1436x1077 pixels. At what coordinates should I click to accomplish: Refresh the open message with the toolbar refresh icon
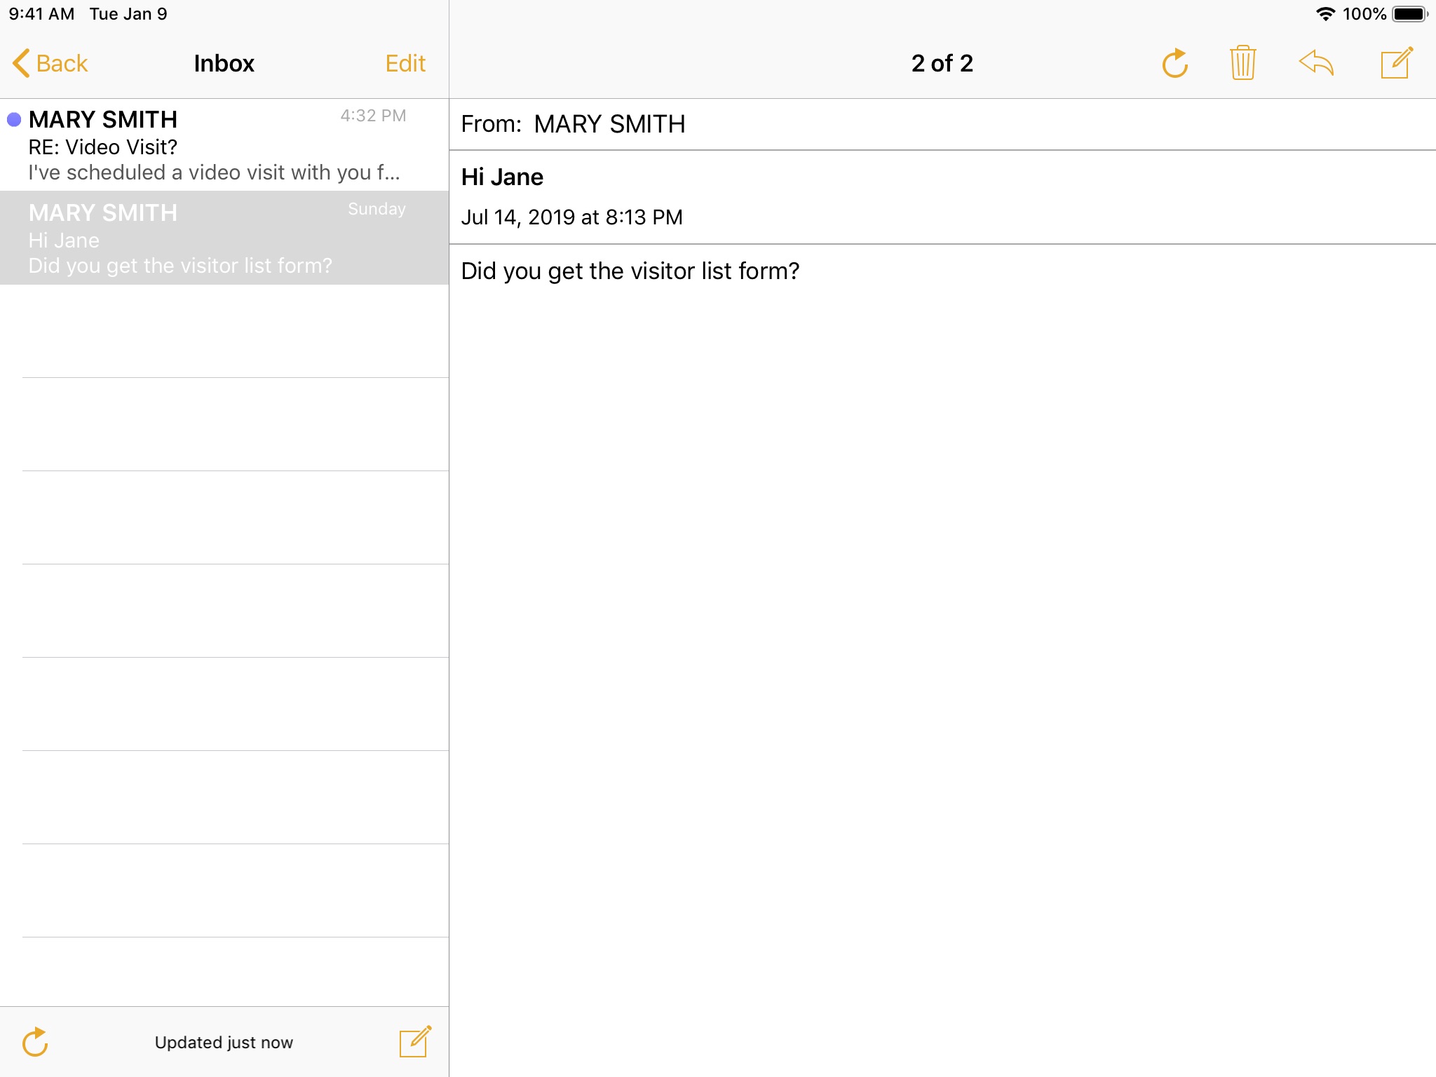pyautogui.click(x=1174, y=63)
